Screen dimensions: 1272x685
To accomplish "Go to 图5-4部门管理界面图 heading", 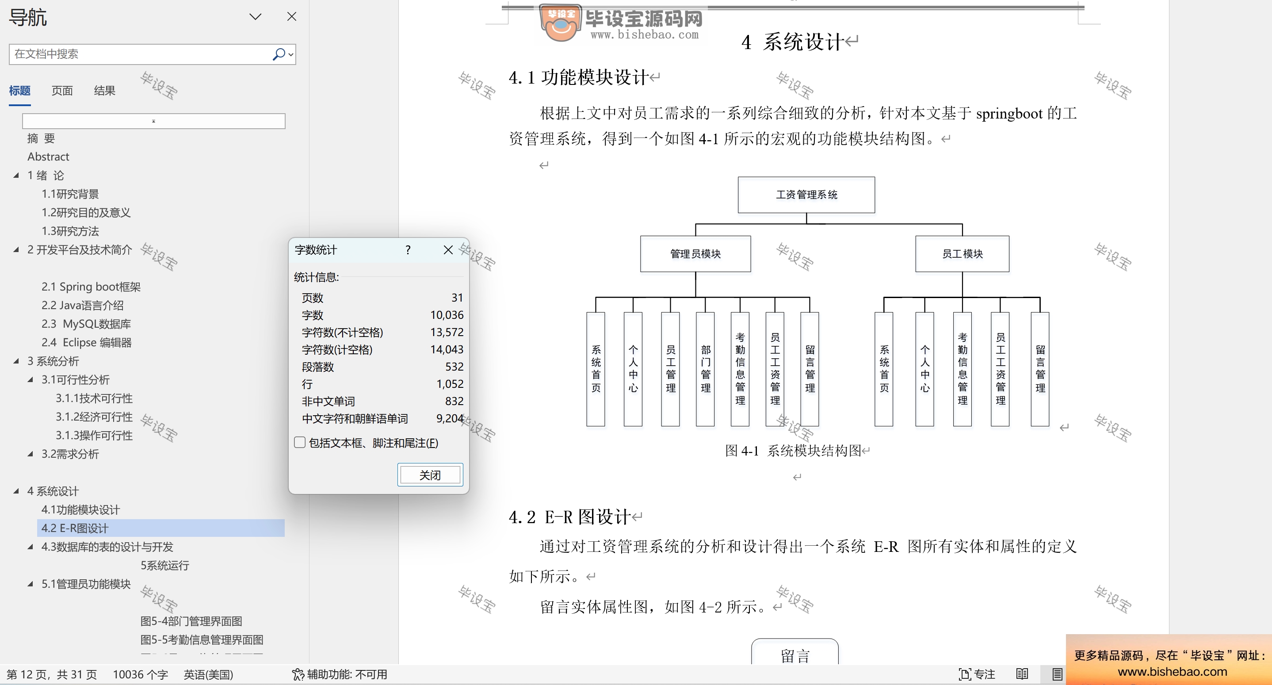I will [x=191, y=621].
